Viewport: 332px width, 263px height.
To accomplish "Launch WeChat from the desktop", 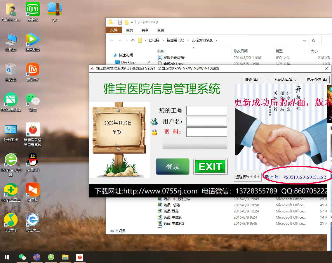I will (x=33, y=100).
